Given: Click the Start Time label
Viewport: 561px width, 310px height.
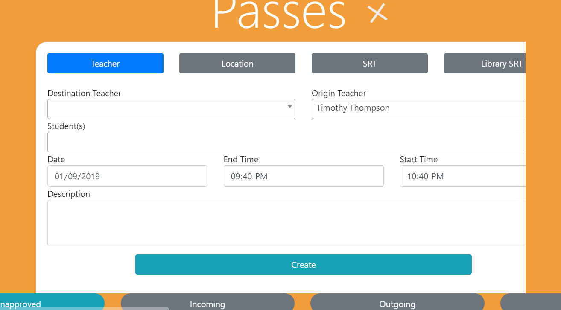Looking at the screenshot, I should 419,159.
